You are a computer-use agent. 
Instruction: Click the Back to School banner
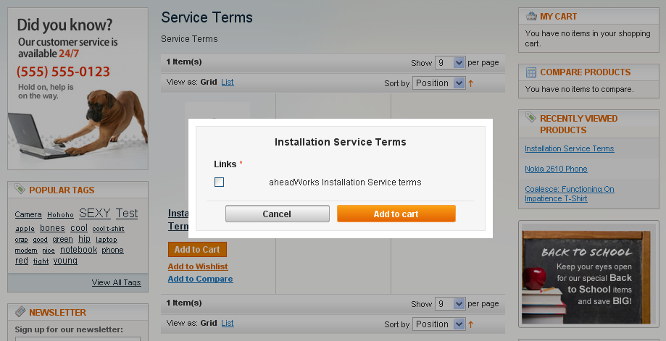[x=586, y=278]
